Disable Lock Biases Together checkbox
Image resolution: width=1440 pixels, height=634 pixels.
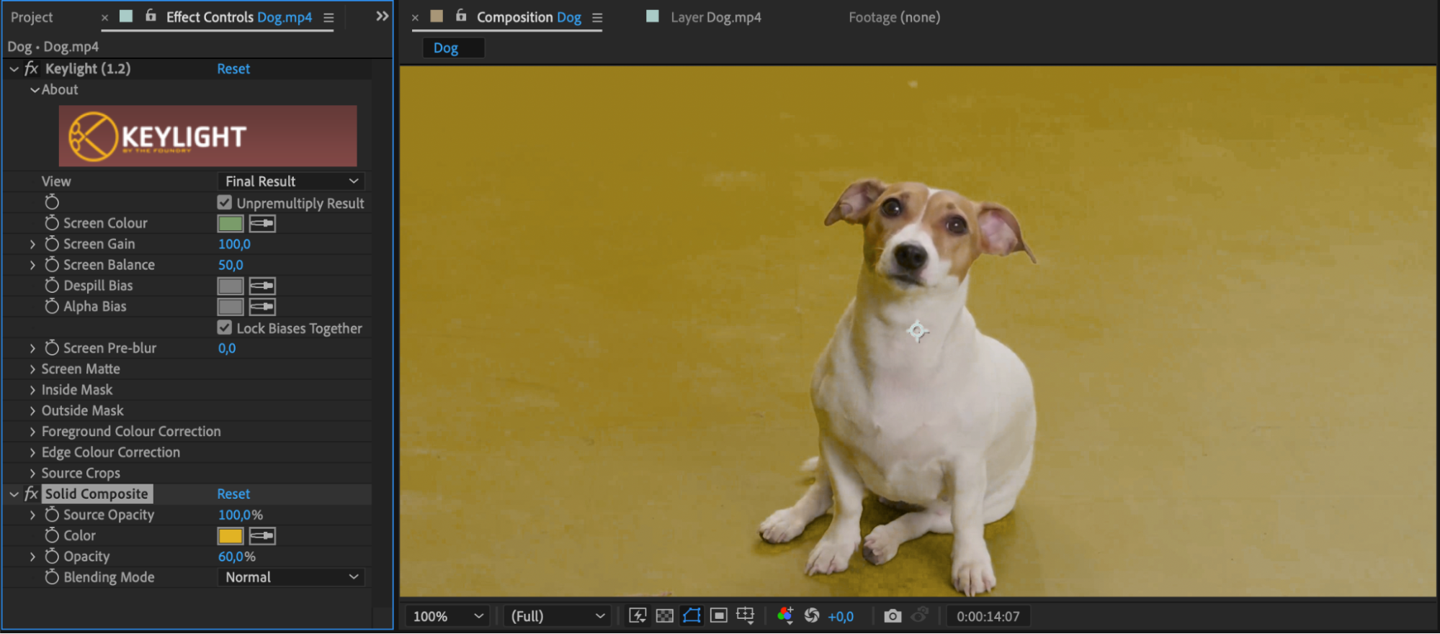coord(225,328)
